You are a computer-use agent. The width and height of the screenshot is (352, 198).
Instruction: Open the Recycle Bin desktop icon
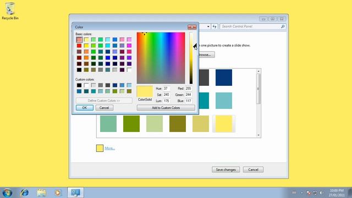tap(10, 11)
